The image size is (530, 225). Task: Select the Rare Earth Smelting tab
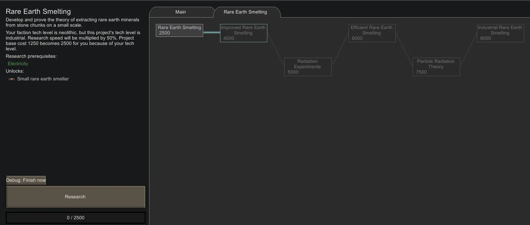(x=245, y=12)
